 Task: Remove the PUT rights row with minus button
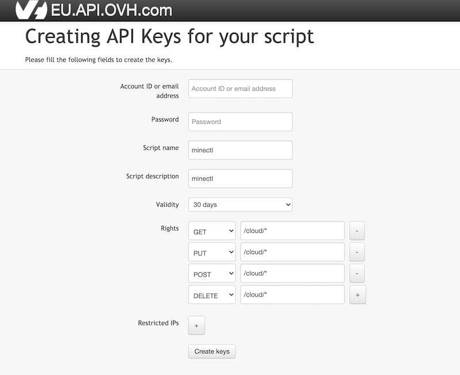(357, 252)
